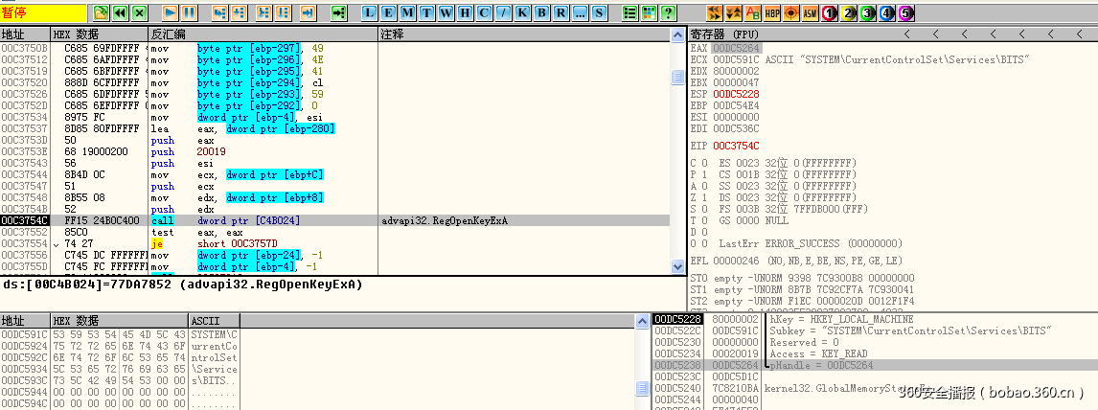The image size is (1098, 410).
Task: Open help with the question mark icon
Action: point(668,12)
